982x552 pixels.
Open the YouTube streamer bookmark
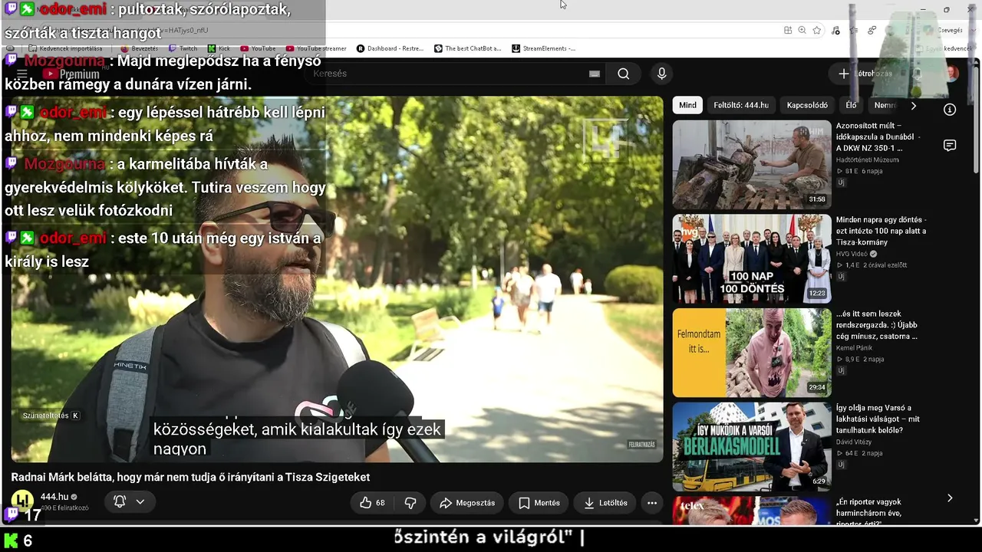pyautogui.click(x=316, y=48)
